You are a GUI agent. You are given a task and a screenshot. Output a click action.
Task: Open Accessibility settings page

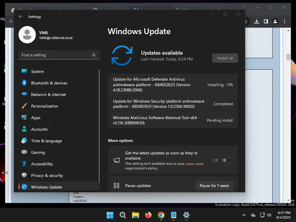(x=59, y=164)
